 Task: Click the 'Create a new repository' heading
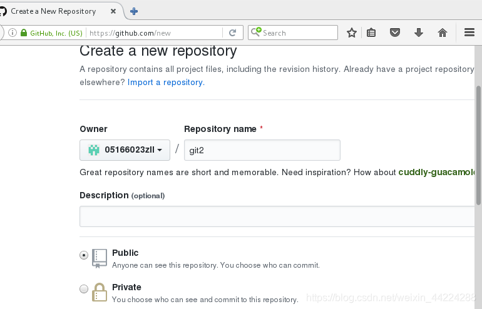[158, 51]
